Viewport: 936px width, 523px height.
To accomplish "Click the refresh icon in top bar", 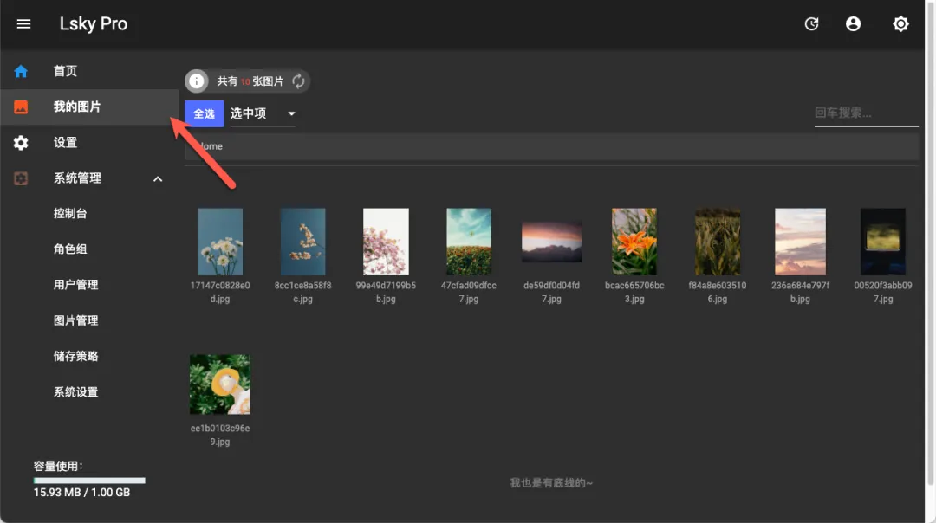I will [x=811, y=24].
